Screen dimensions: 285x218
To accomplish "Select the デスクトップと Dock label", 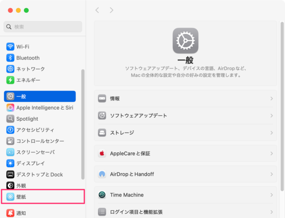I will tap(39, 175).
